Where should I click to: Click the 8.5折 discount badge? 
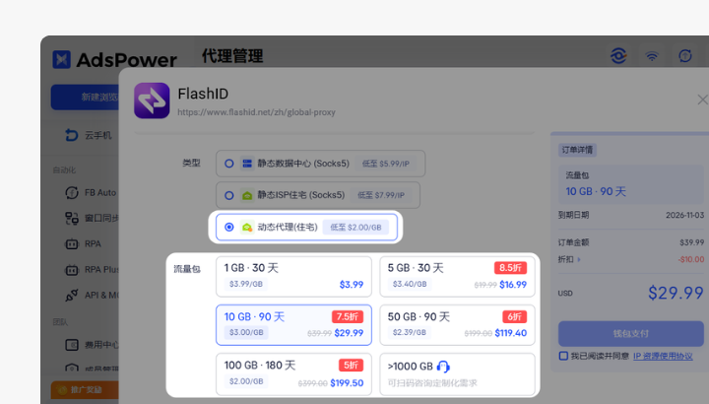510,268
